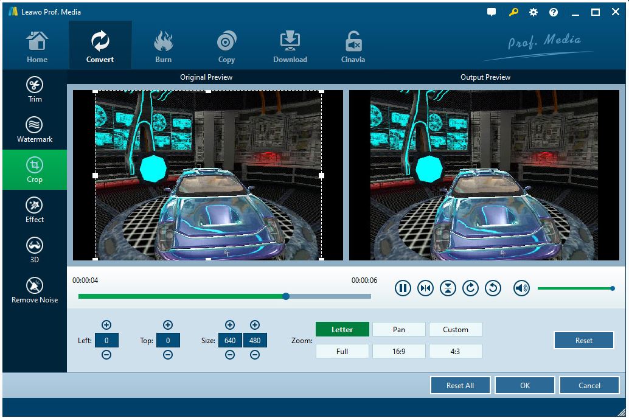Increase the crop width size
Viewport: 629px width, 418px height.
click(x=230, y=325)
